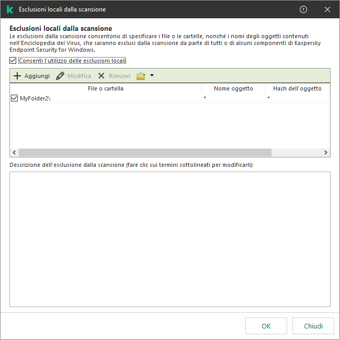
Task: Uncheck the MyFolder2\ exclusion checkbox
Action: pyautogui.click(x=14, y=98)
